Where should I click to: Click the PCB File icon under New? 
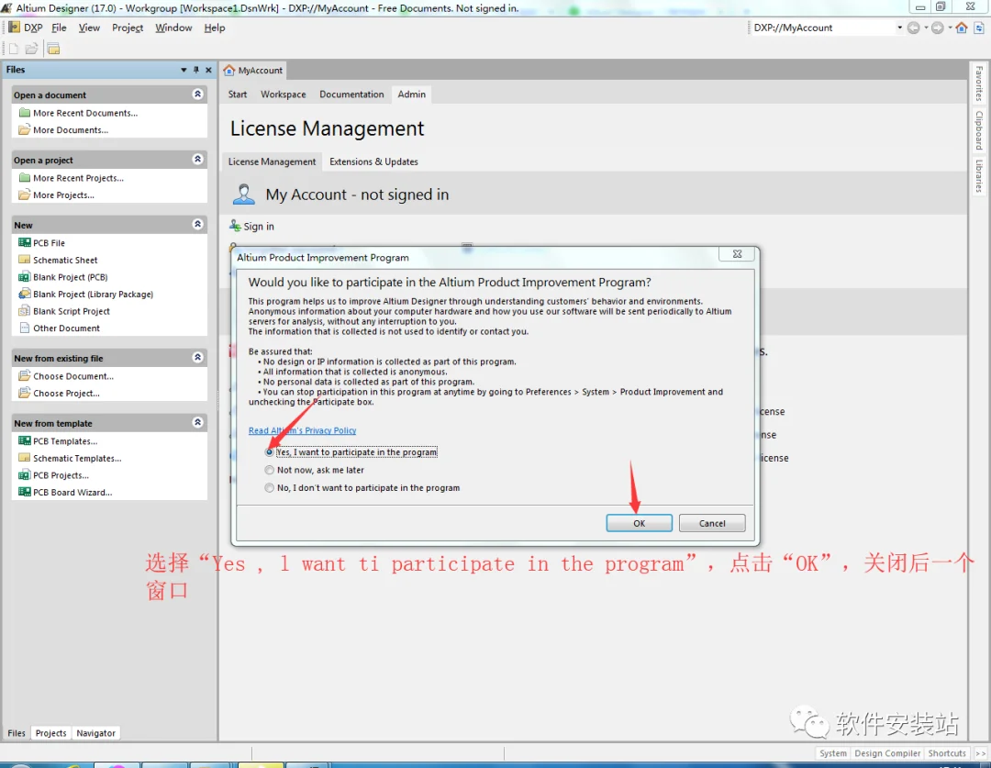pyautogui.click(x=25, y=243)
